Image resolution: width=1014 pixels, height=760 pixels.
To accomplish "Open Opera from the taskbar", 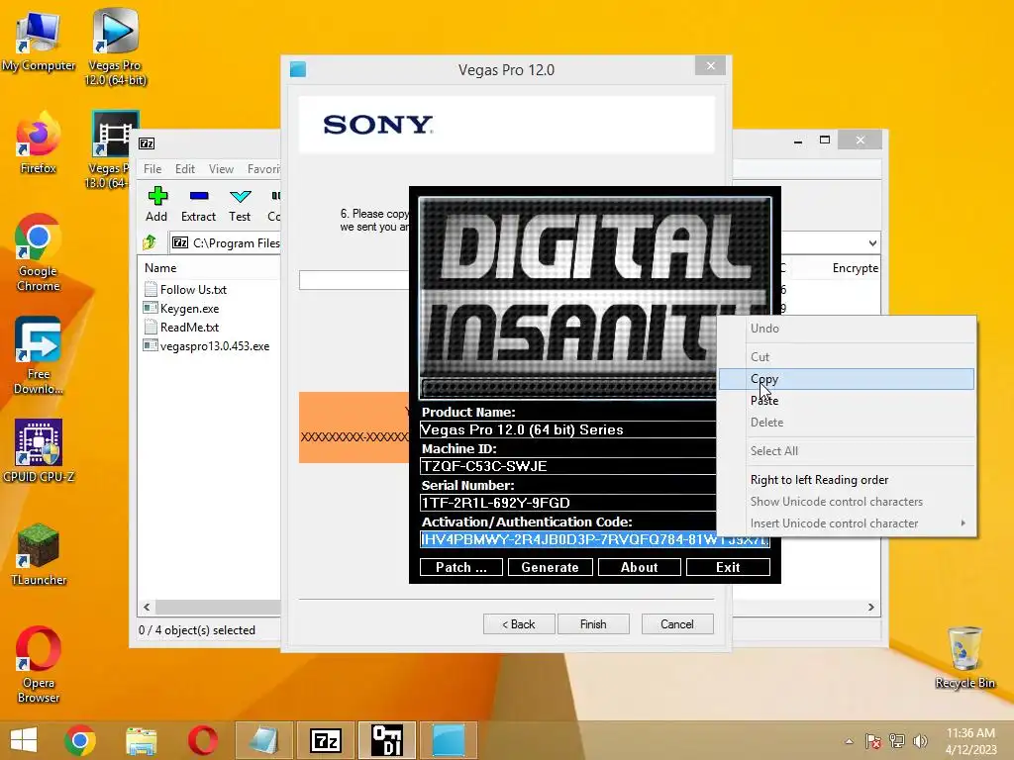I will tap(202, 740).
